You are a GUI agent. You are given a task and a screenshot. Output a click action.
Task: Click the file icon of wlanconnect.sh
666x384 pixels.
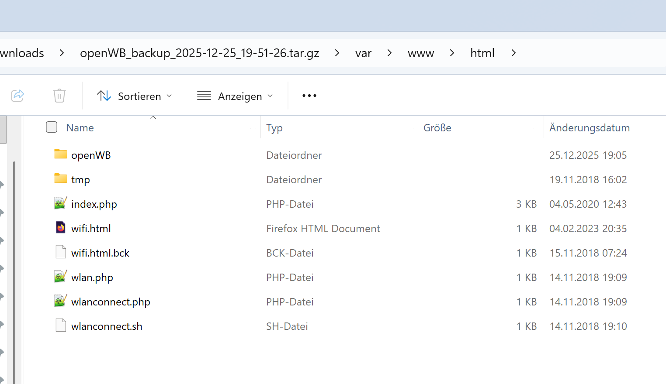pos(60,325)
